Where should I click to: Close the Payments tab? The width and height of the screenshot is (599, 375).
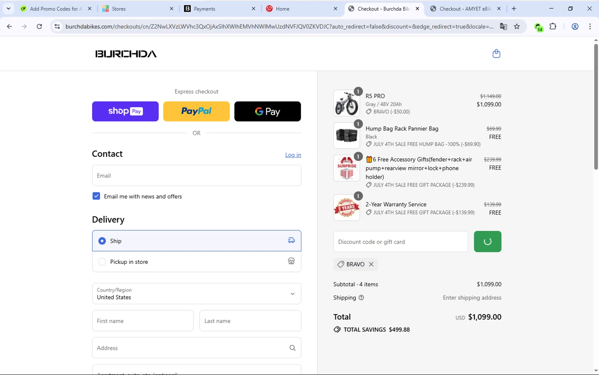coord(254,8)
